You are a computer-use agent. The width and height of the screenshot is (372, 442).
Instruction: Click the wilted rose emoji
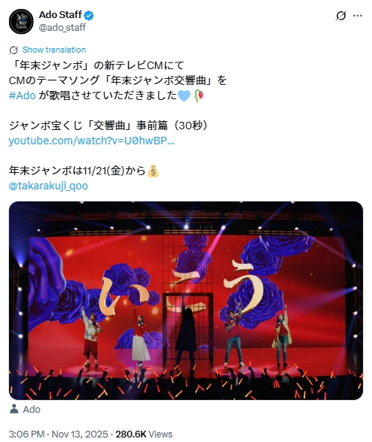[199, 95]
